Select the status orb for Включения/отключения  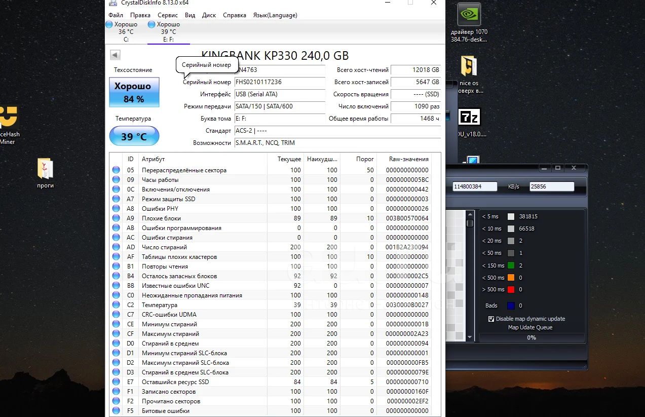pos(117,189)
